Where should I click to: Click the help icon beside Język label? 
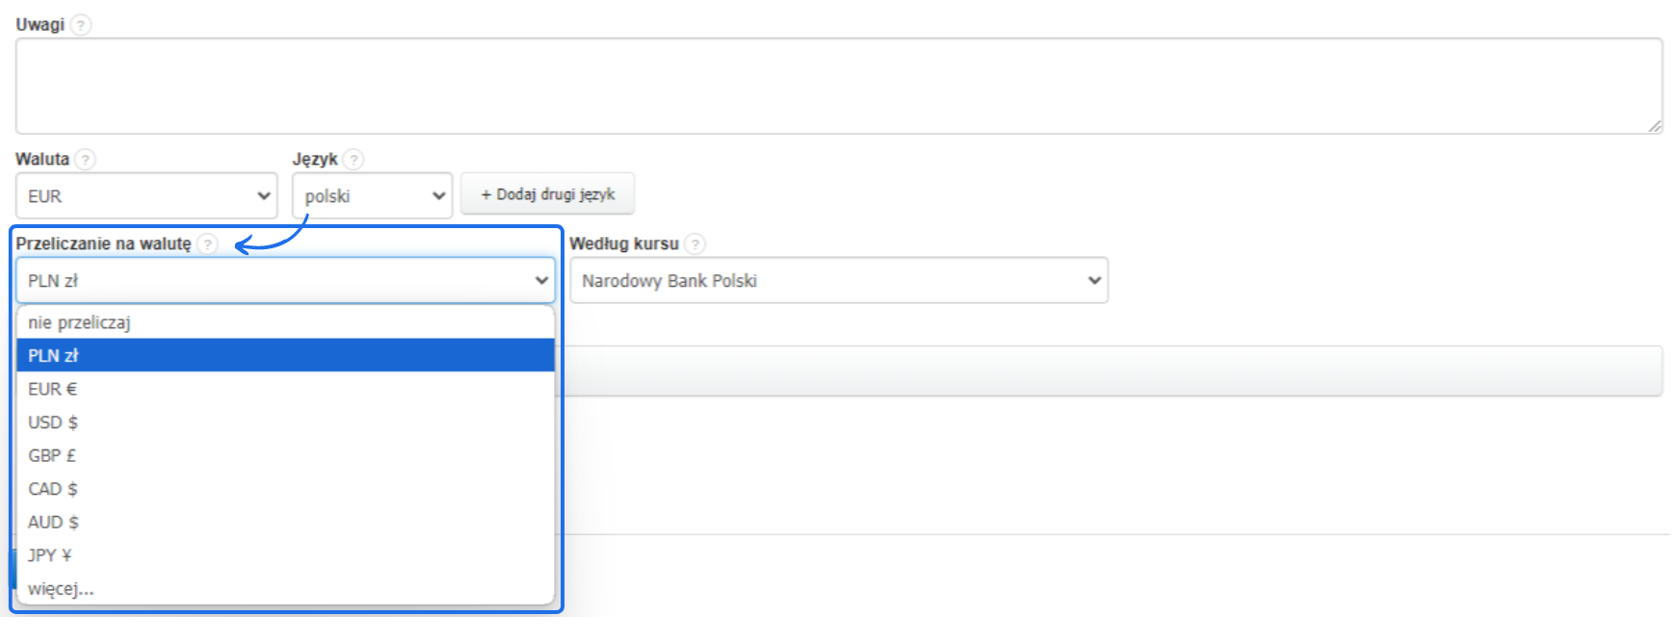point(354,160)
